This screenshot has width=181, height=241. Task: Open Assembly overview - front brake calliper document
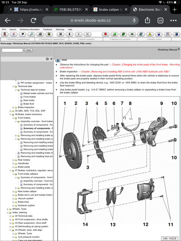(38, 181)
